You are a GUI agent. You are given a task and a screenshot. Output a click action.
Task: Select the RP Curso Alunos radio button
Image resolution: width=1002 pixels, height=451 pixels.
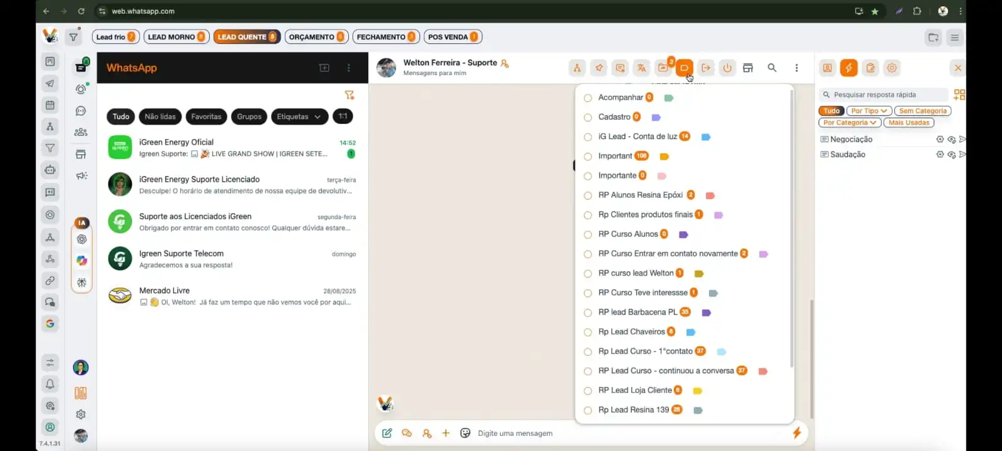[587, 234]
